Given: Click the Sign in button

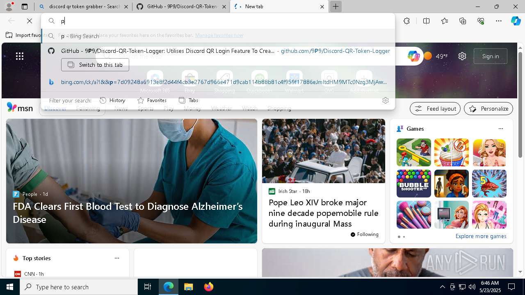Looking at the screenshot, I should point(491,56).
